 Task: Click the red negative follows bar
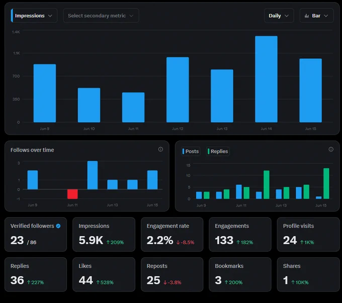(72, 194)
